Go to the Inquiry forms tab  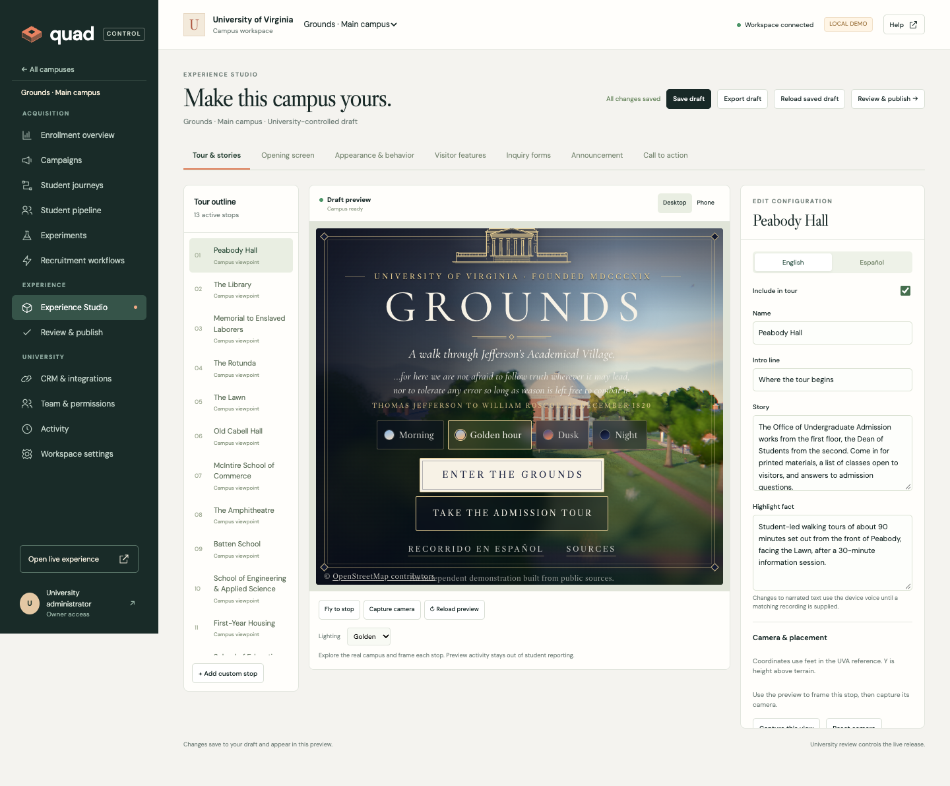point(528,156)
